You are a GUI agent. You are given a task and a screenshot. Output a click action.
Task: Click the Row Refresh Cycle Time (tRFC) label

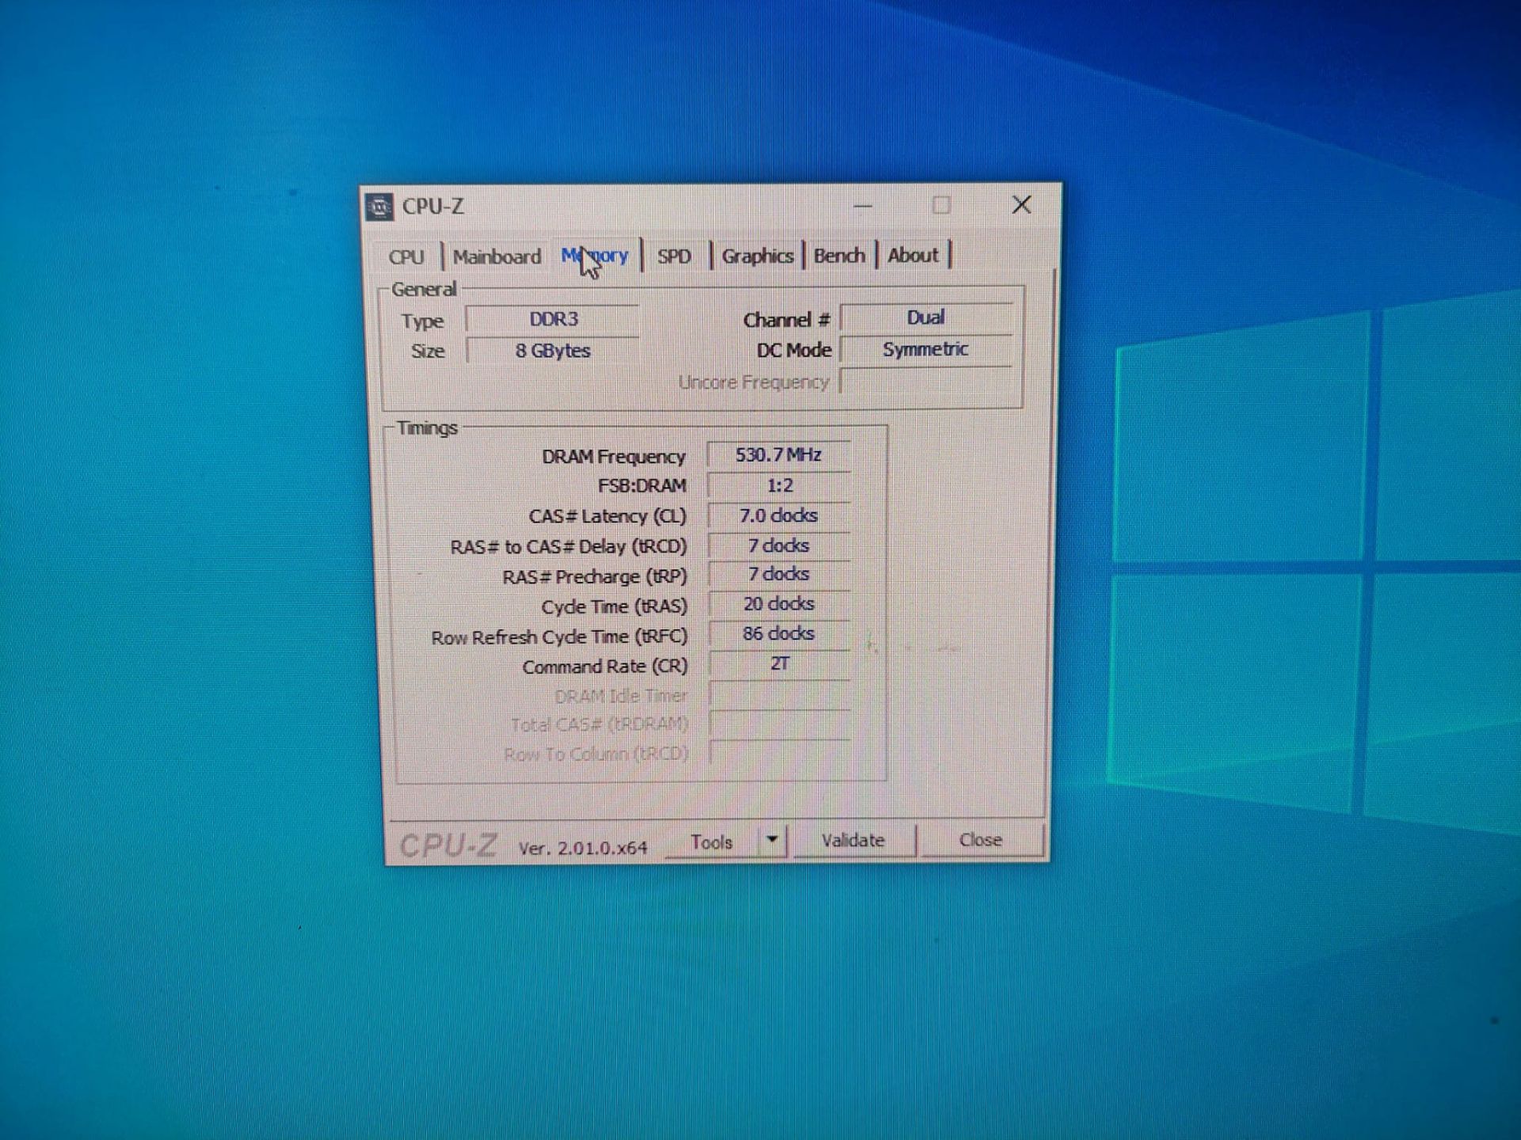pos(559,637)
